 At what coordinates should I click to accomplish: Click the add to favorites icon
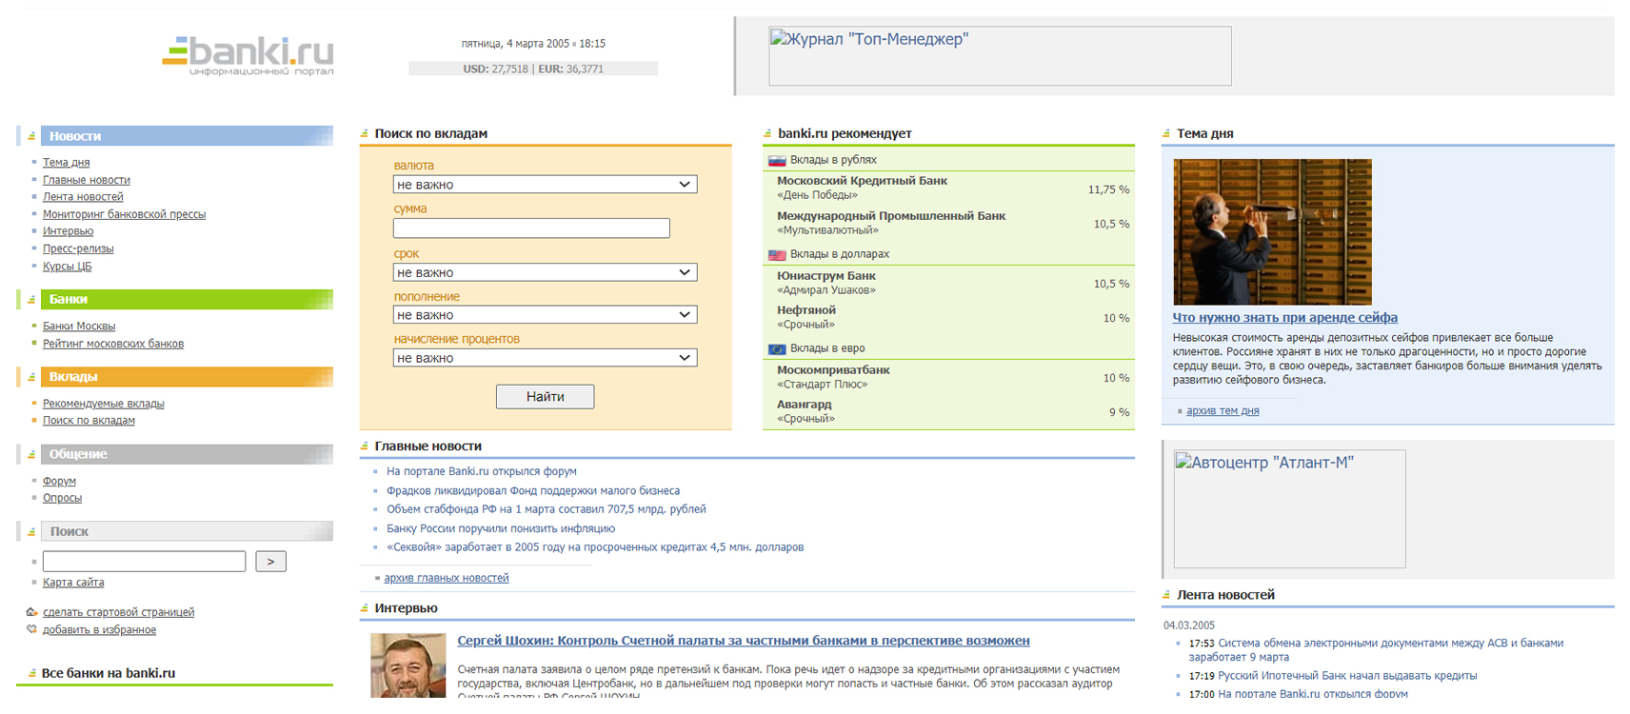click(x=31, y=629)
